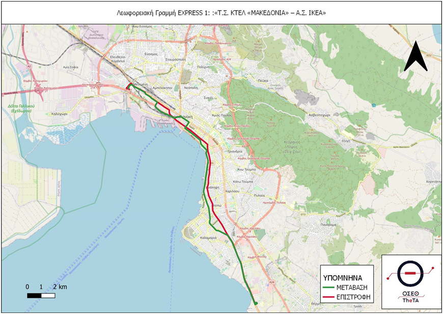The image size is (443, 314).
Task: Click the map scale bar
Action: 41,295
